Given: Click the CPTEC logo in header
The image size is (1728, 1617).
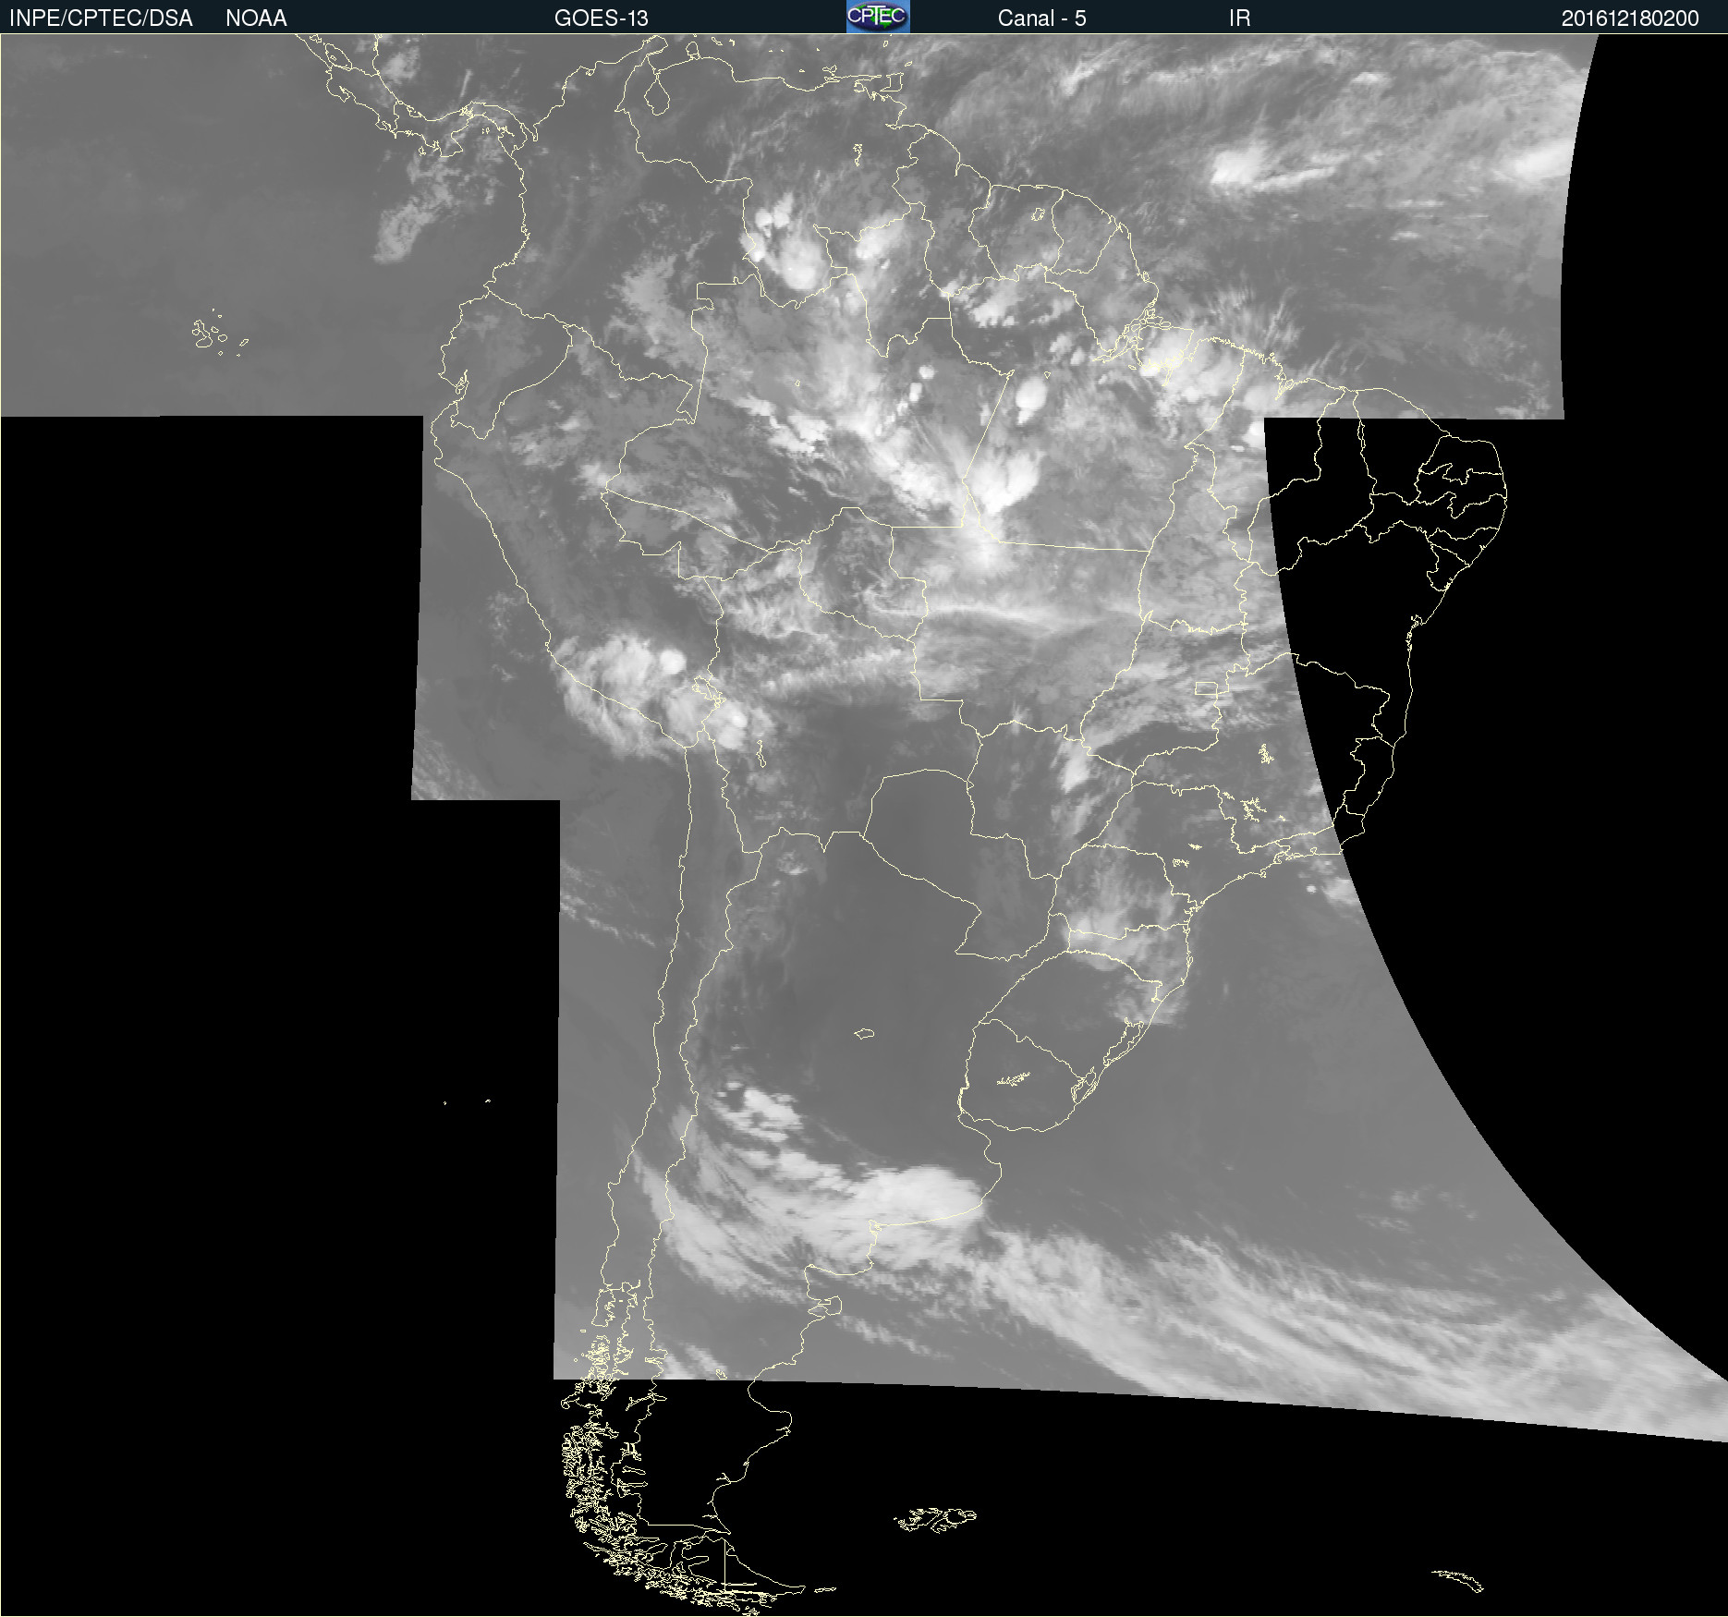Looking at the screenshot, I should pyautogui.click(x=878, y=17).
